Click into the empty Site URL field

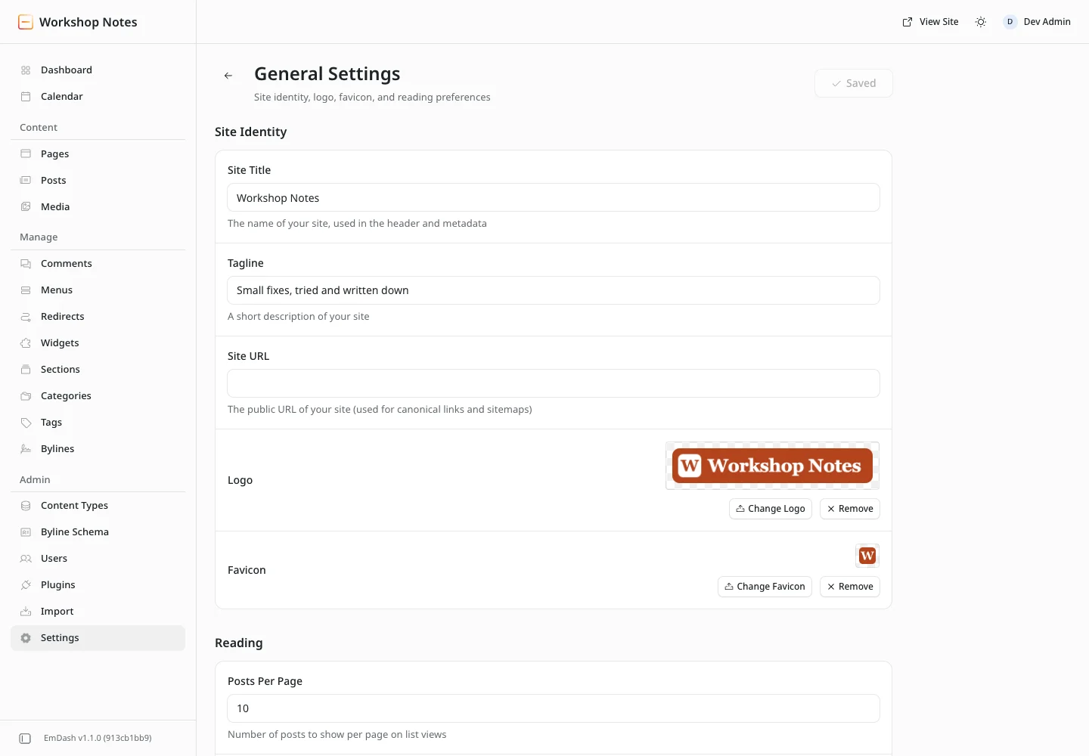554,383
